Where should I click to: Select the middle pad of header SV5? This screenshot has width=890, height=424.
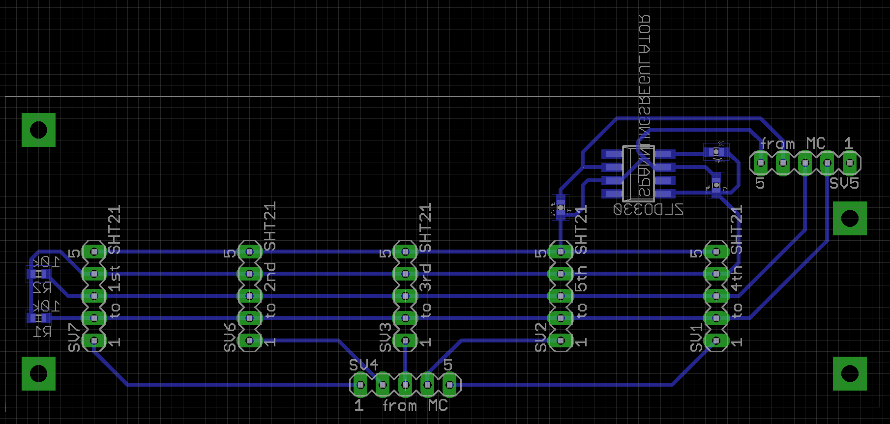point(805,163)
